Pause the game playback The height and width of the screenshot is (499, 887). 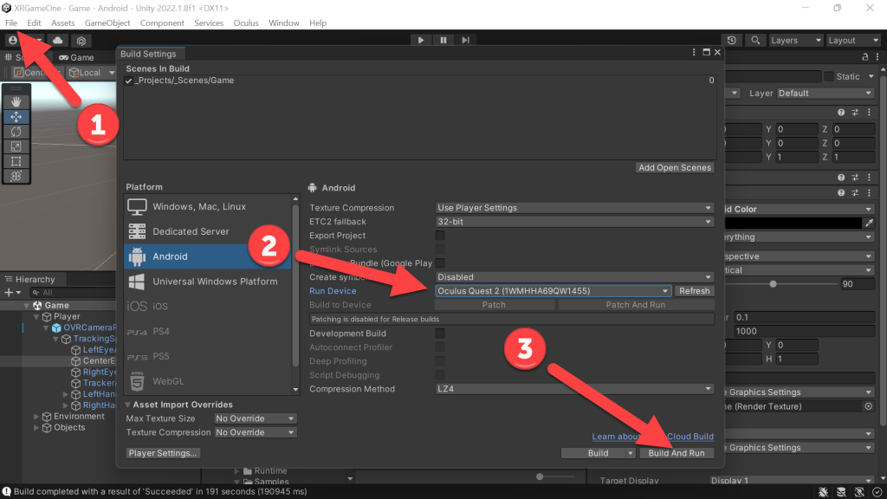(443, 40)
